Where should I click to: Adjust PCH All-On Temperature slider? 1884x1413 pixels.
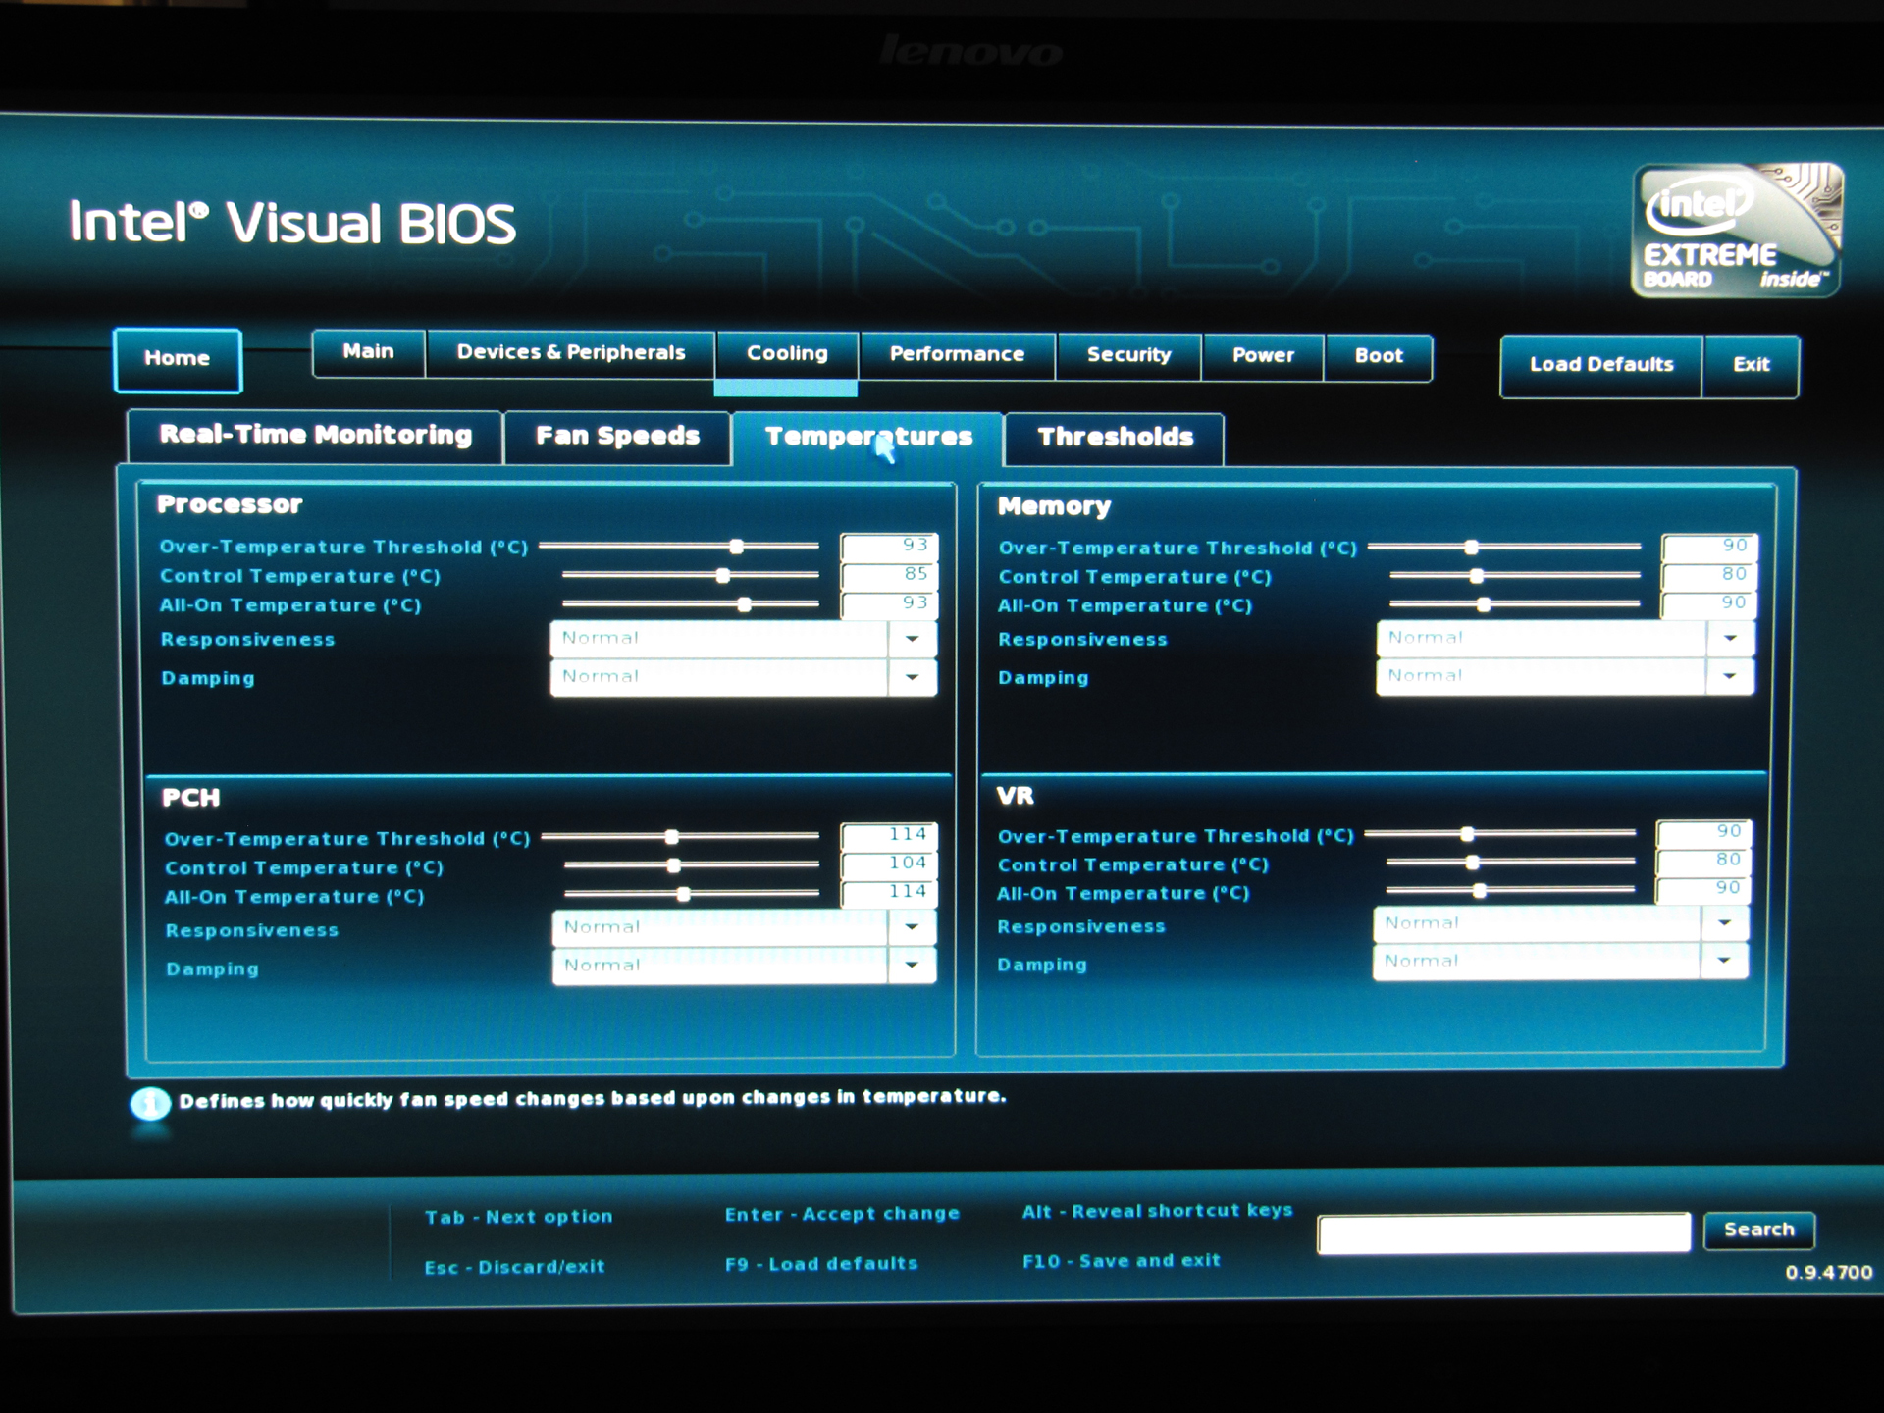[x=692, y=894]
